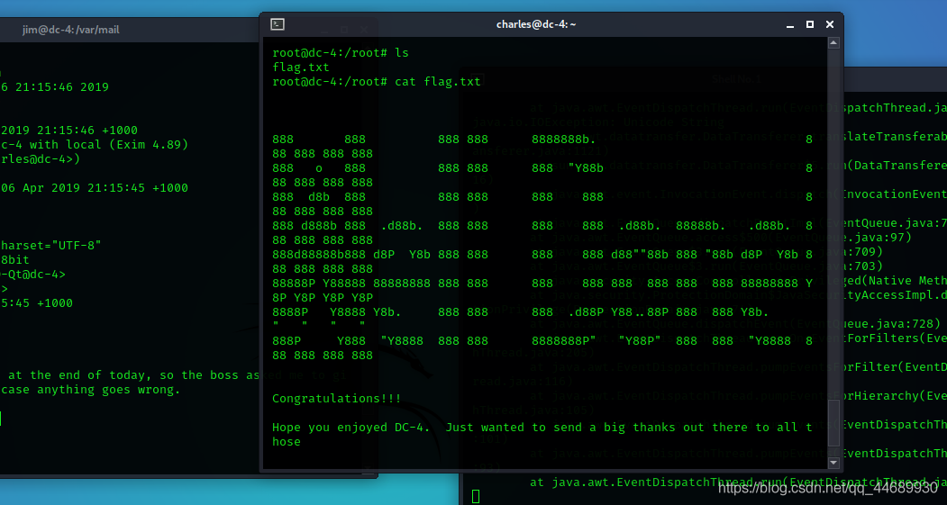Click '5:45 +1000' line in jim window
The image size is (947, 505).
pyautogui.click(x=36, y=303)
